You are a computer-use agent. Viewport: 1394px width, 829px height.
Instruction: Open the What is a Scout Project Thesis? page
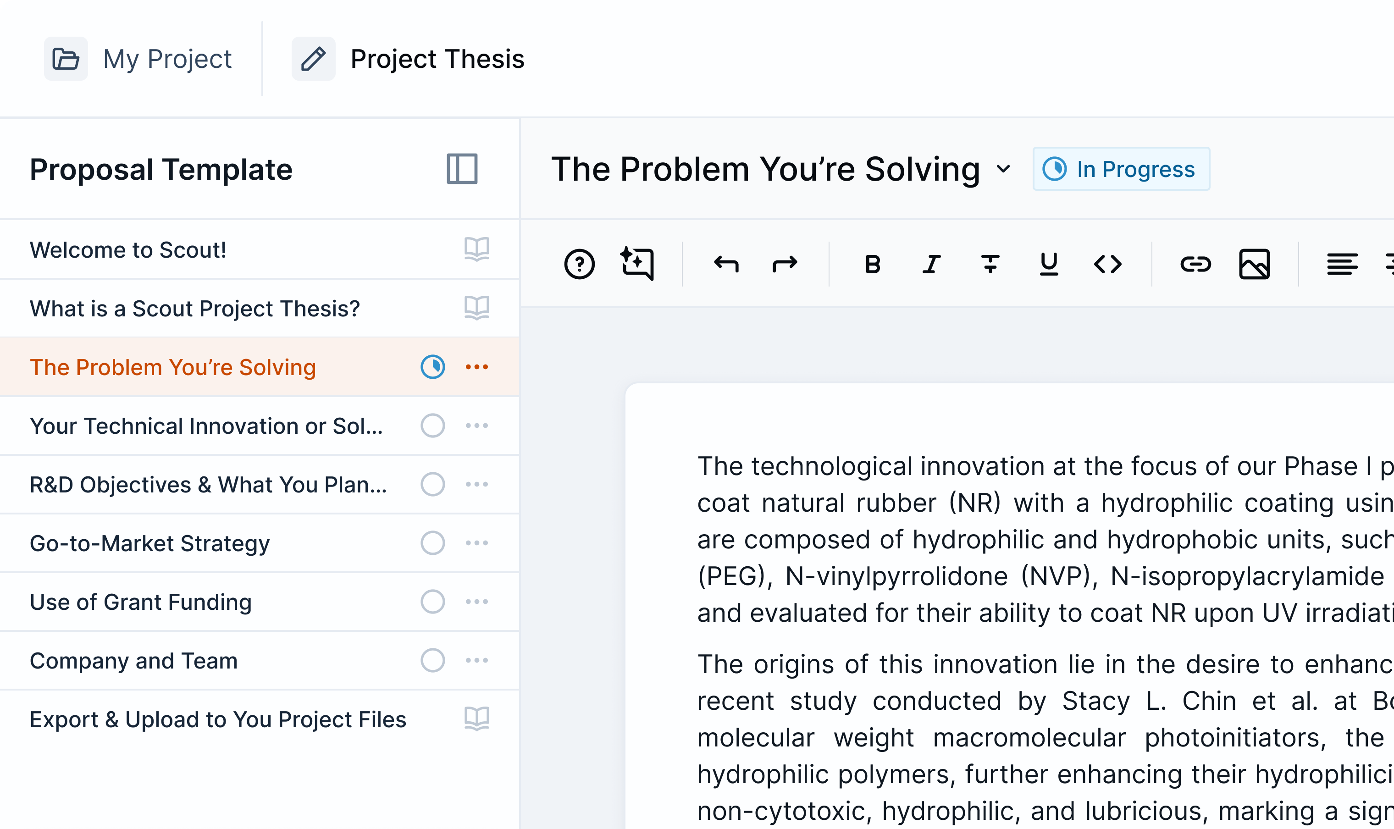pos(195,309)
